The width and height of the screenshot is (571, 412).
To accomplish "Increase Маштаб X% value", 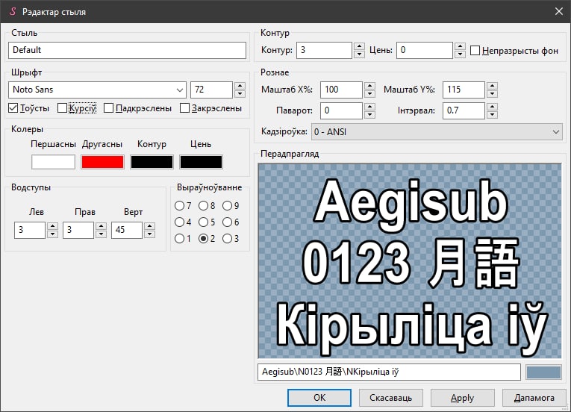I will (x=369, y=86).
